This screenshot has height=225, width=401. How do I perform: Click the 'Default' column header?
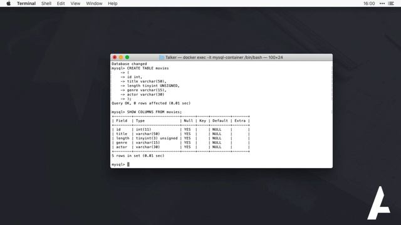tap(220, 121)
